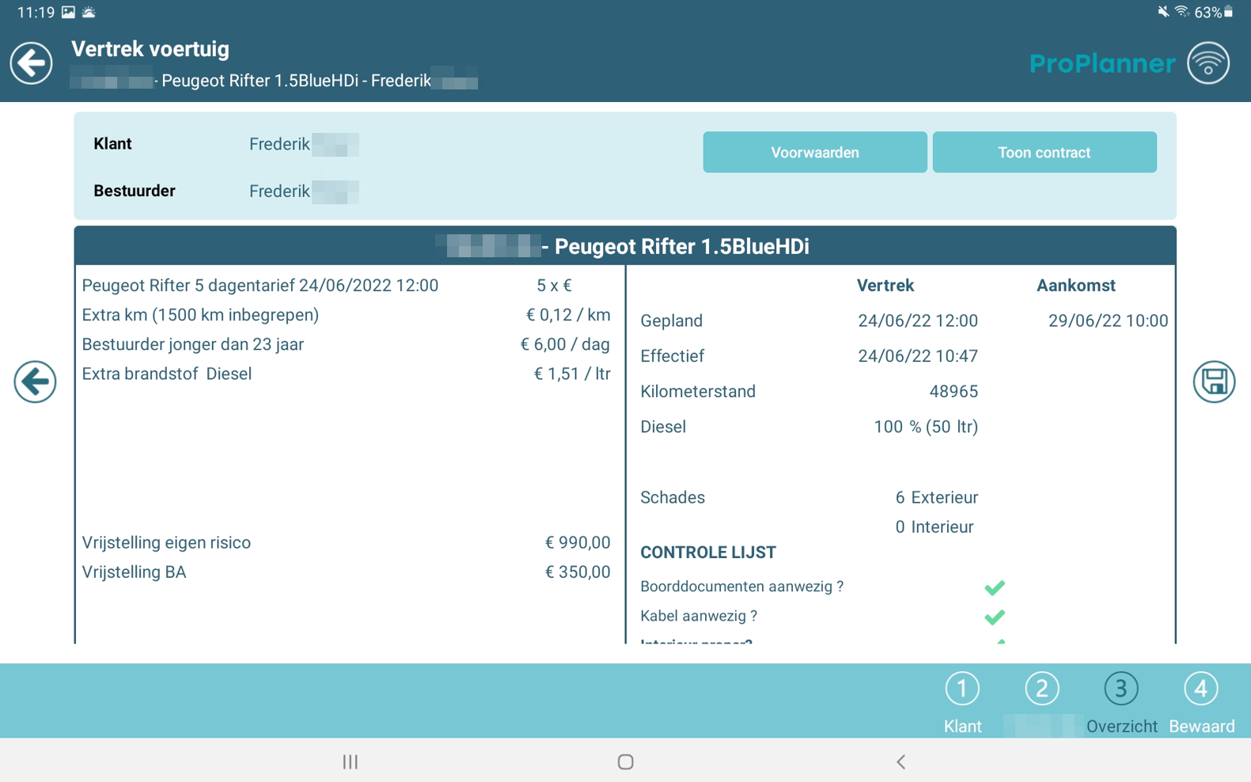Screen dimensions: 1251x782
Task: Tap rate € 6,00 / dag
Action: click(x=565, y=344)
